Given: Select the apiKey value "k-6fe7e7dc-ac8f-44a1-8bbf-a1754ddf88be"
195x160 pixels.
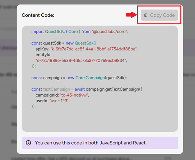Looking at the screenshot, I should pos(94,49).
